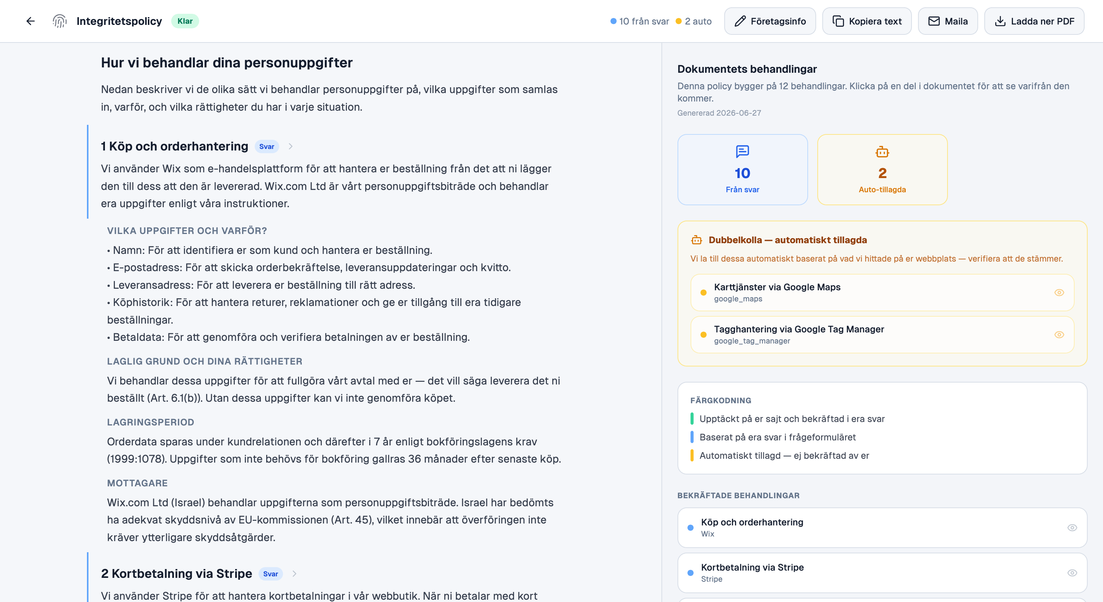Click the 2 auto indicator
This screenshot has width=1103, height=602.
coord(694,21)
